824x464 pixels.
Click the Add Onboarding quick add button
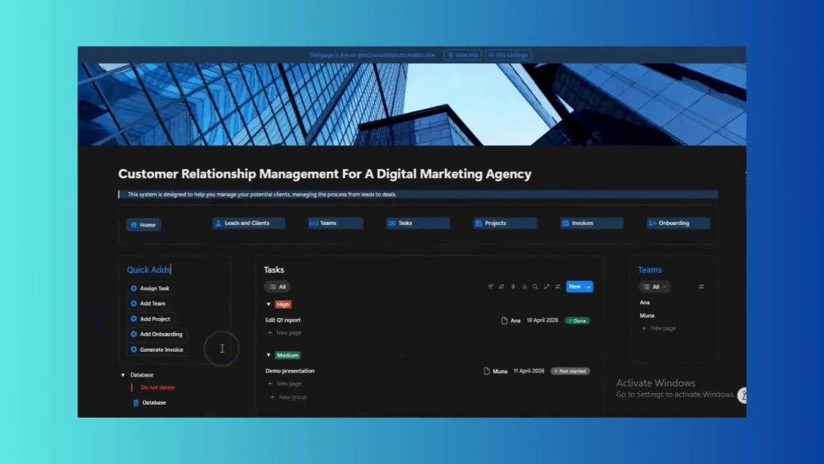[157, 335]
